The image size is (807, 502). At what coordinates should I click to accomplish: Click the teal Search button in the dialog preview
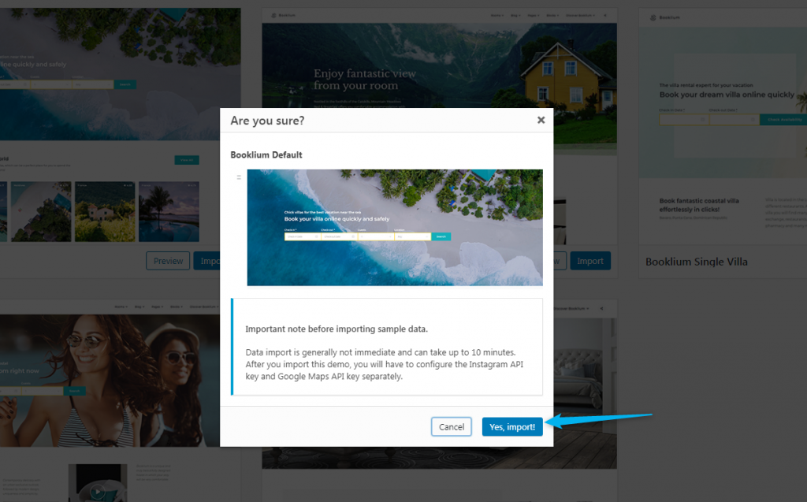[441, 237]
